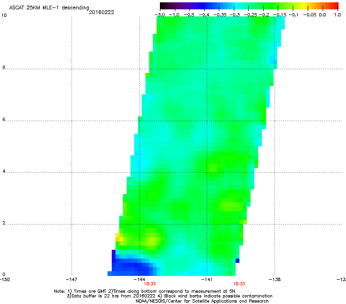Click longitude axis label -150
Image resolution: width=346 pixels, height=304 pixels.
point(5,280)
